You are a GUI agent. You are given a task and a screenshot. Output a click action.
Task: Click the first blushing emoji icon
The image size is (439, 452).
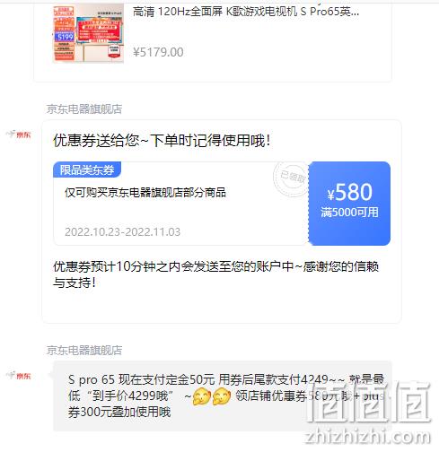[201, 396]
